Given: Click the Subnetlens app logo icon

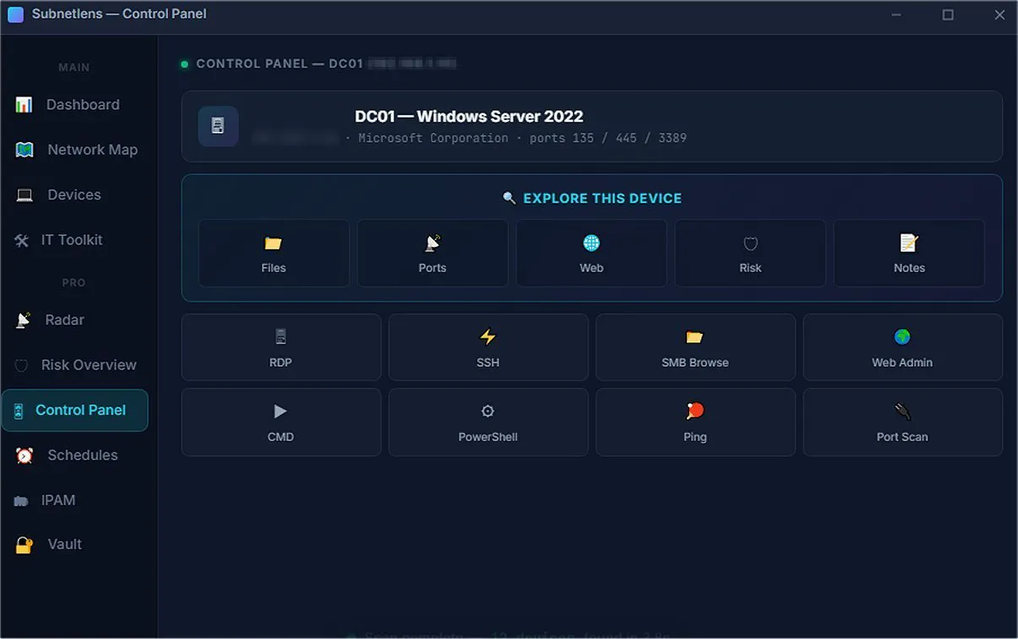Looking at the screenshot, I should pyautogui.click(x=15, y=14).
